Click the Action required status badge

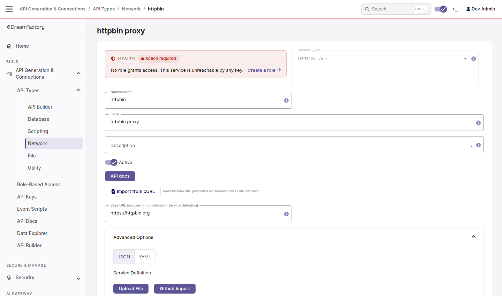point(159,59)
